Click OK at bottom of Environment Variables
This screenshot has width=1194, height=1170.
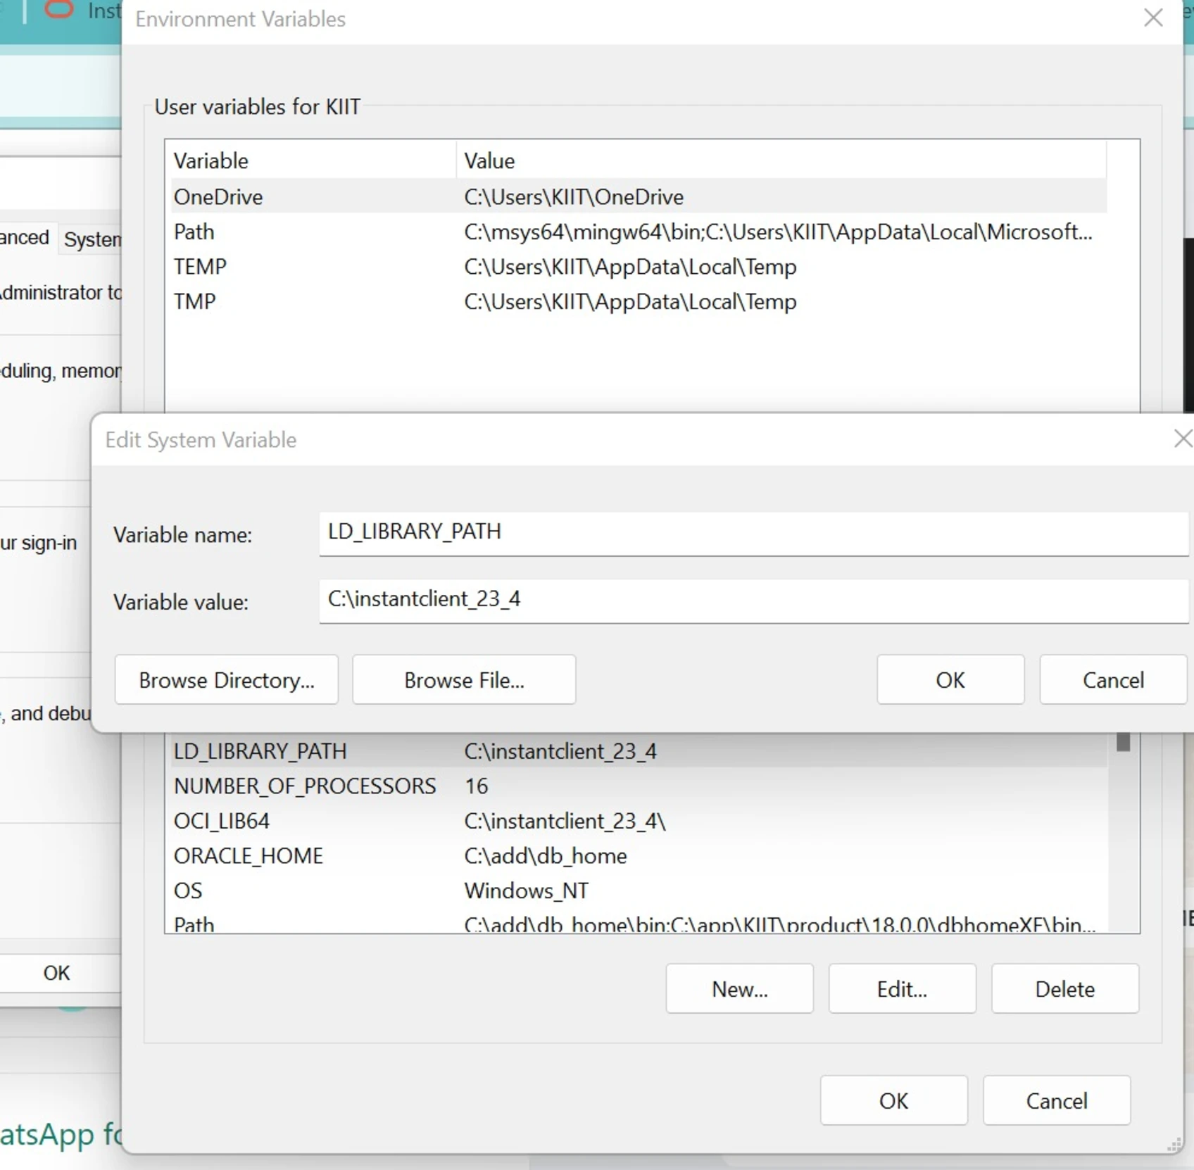pyautogui.click(x=893, y=1100)
